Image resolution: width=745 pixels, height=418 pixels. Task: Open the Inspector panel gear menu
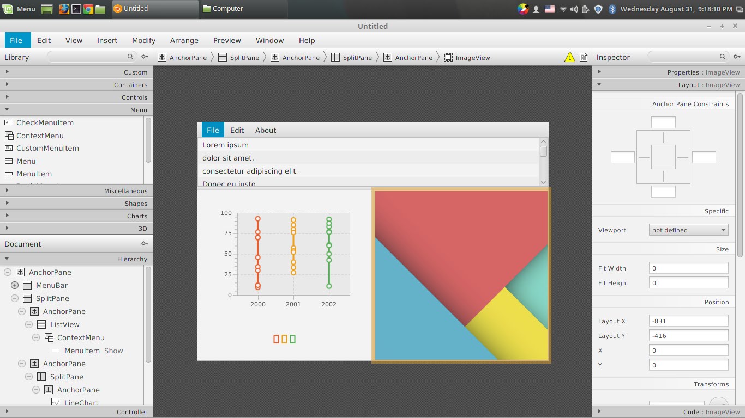point(737,57)
